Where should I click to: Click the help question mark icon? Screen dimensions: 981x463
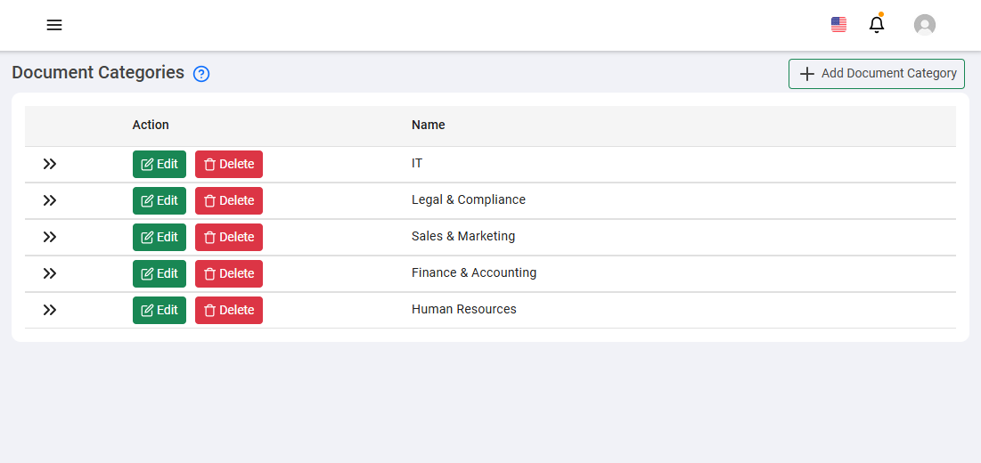point(201,74)
